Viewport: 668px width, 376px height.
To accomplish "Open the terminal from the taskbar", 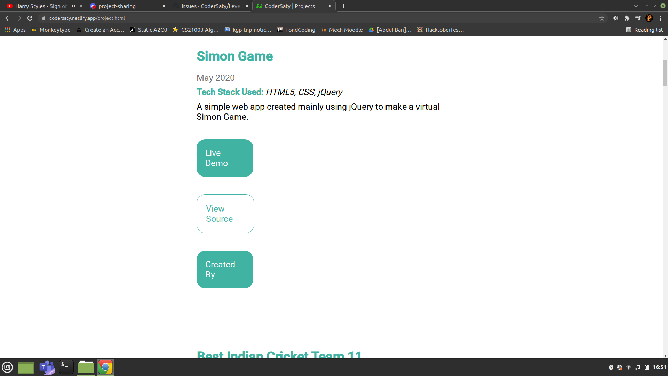I will click(66, 367).
